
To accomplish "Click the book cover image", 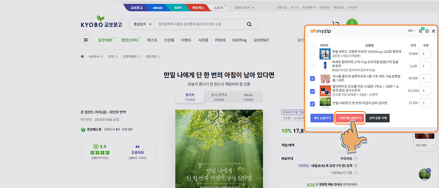I will pos(219,149).
